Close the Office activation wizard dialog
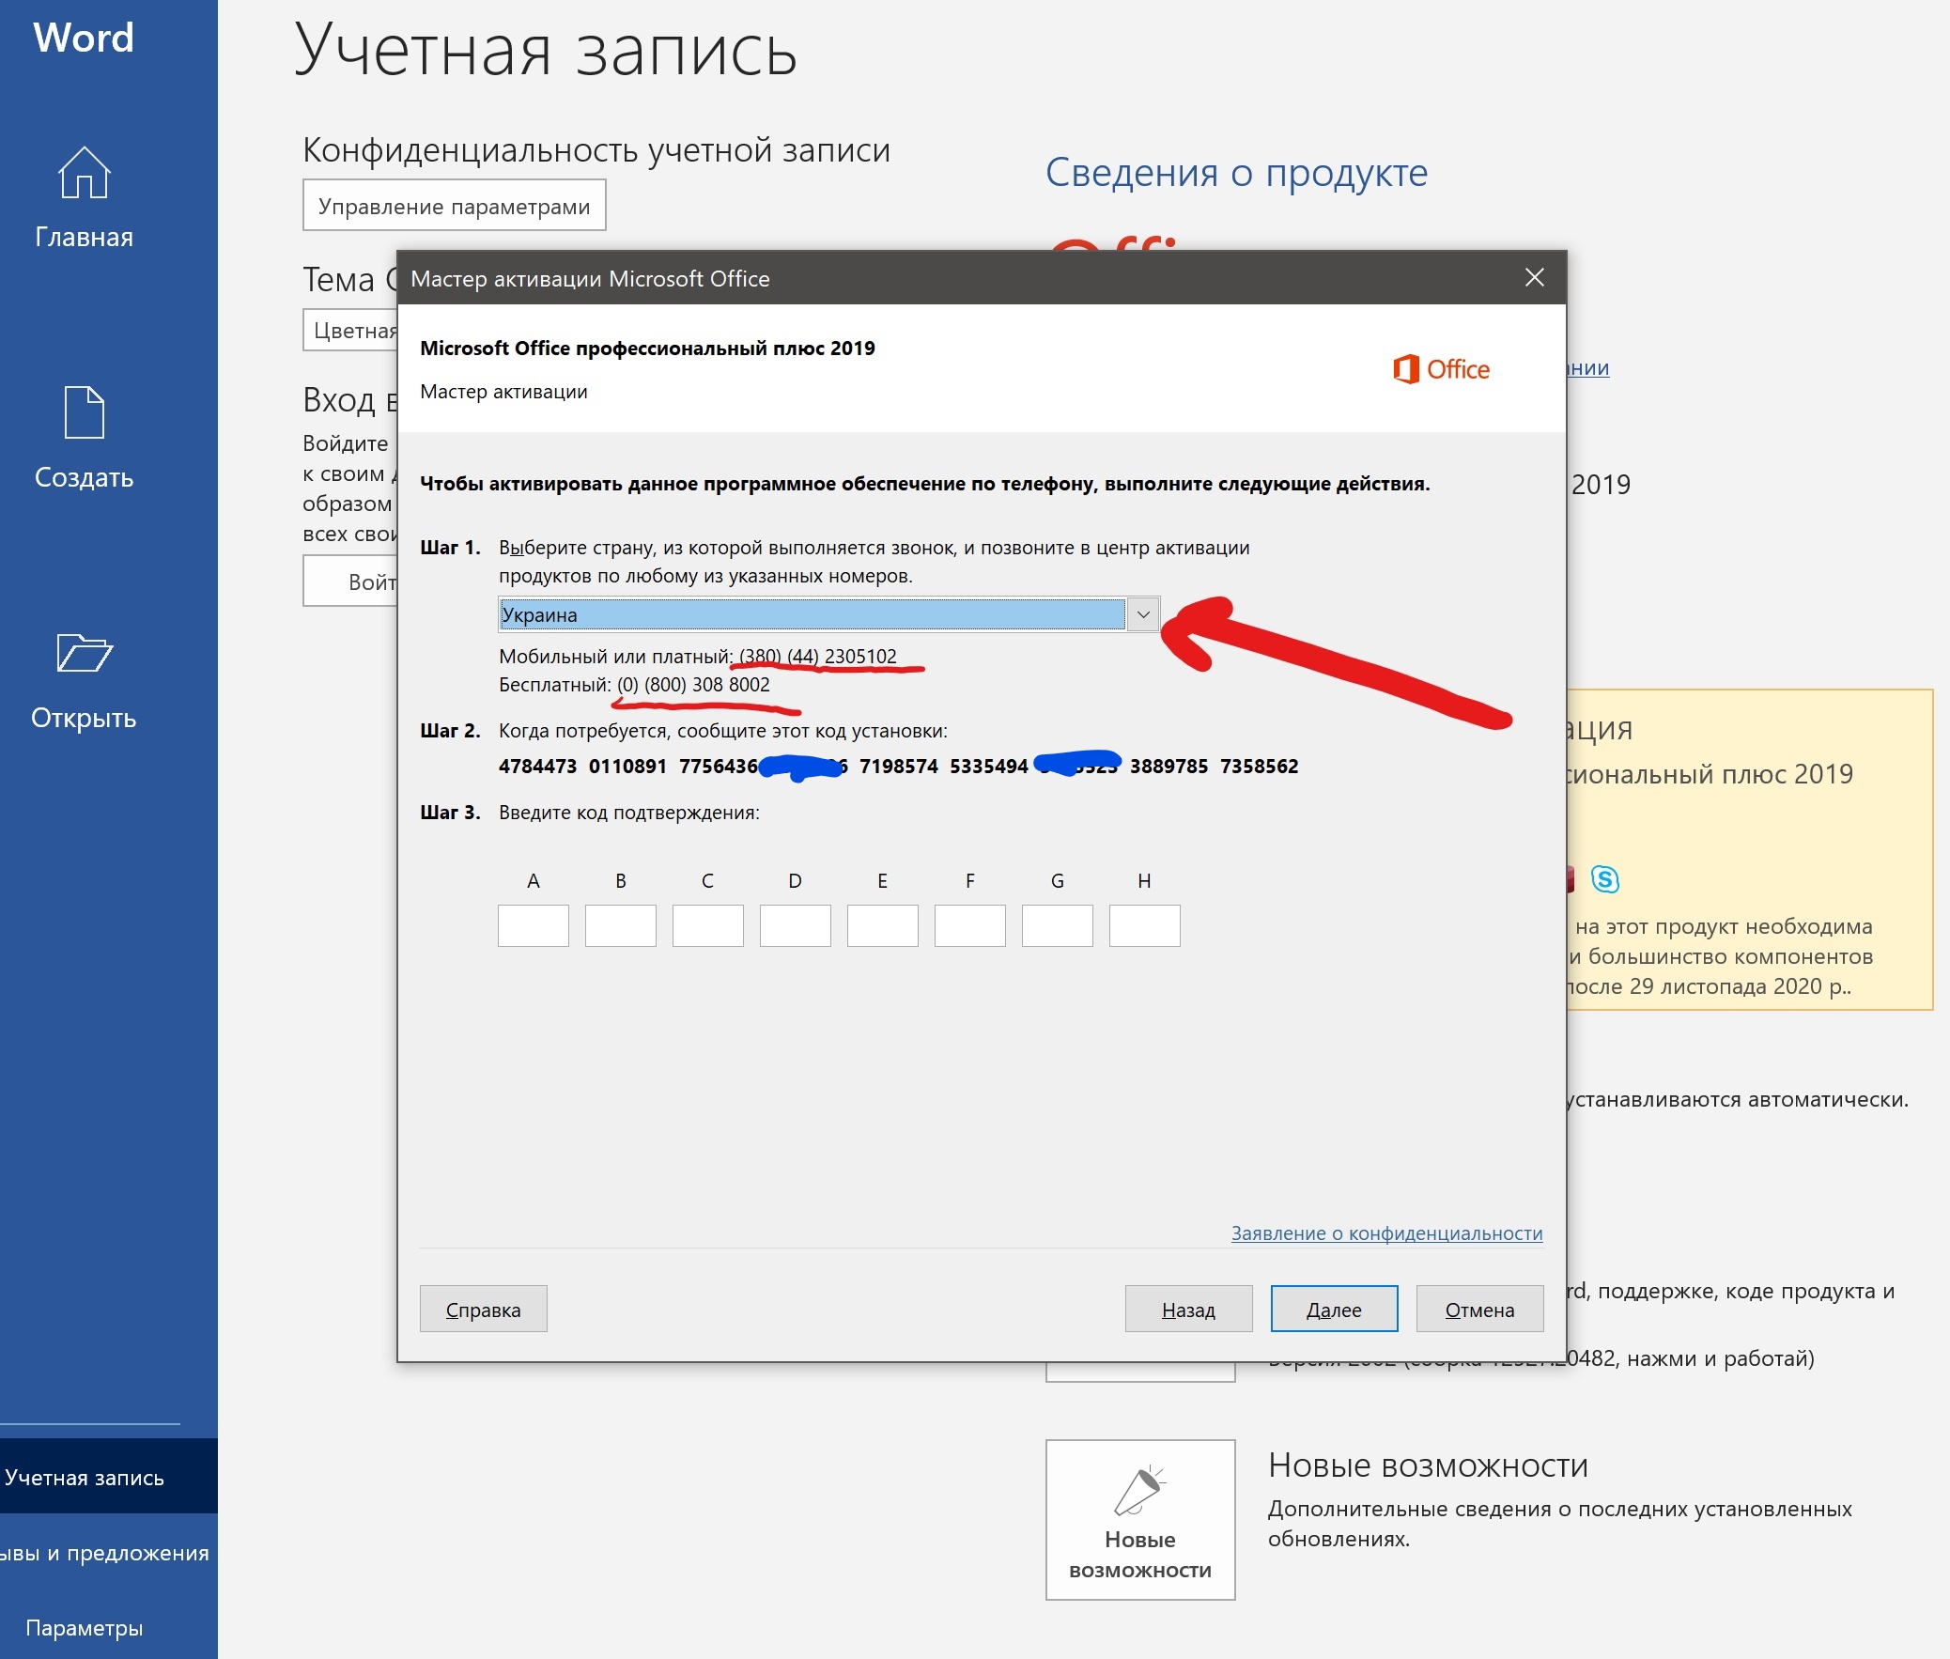This screenshot has width=1950, height=1659. click(x=1534, y=277)
